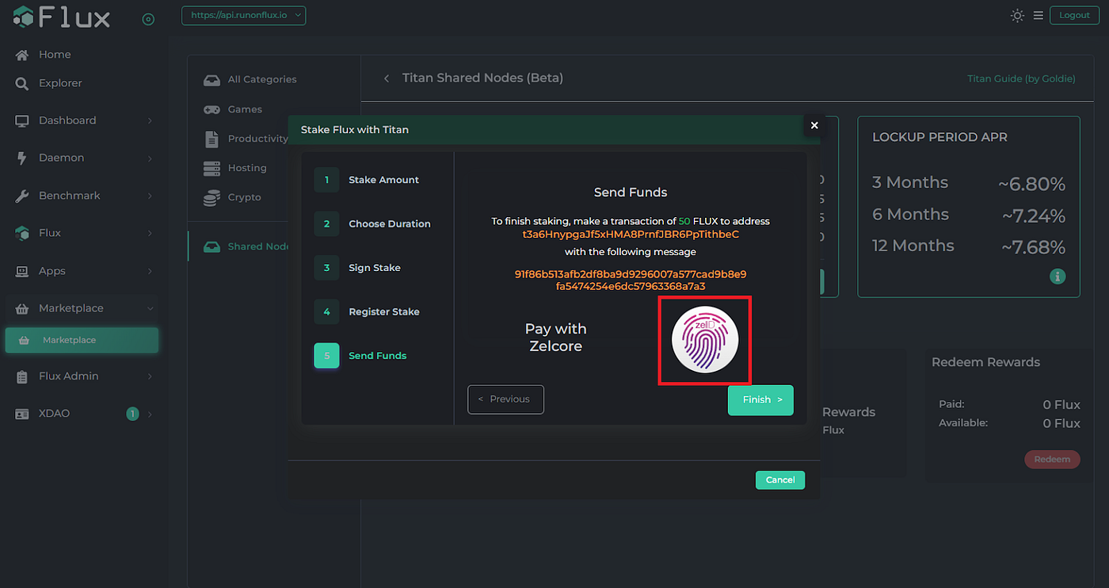The width and height of the screenshot is (1109, 588).
Task: Toggle light theme sun icon
Action: tap(1018, 15)
